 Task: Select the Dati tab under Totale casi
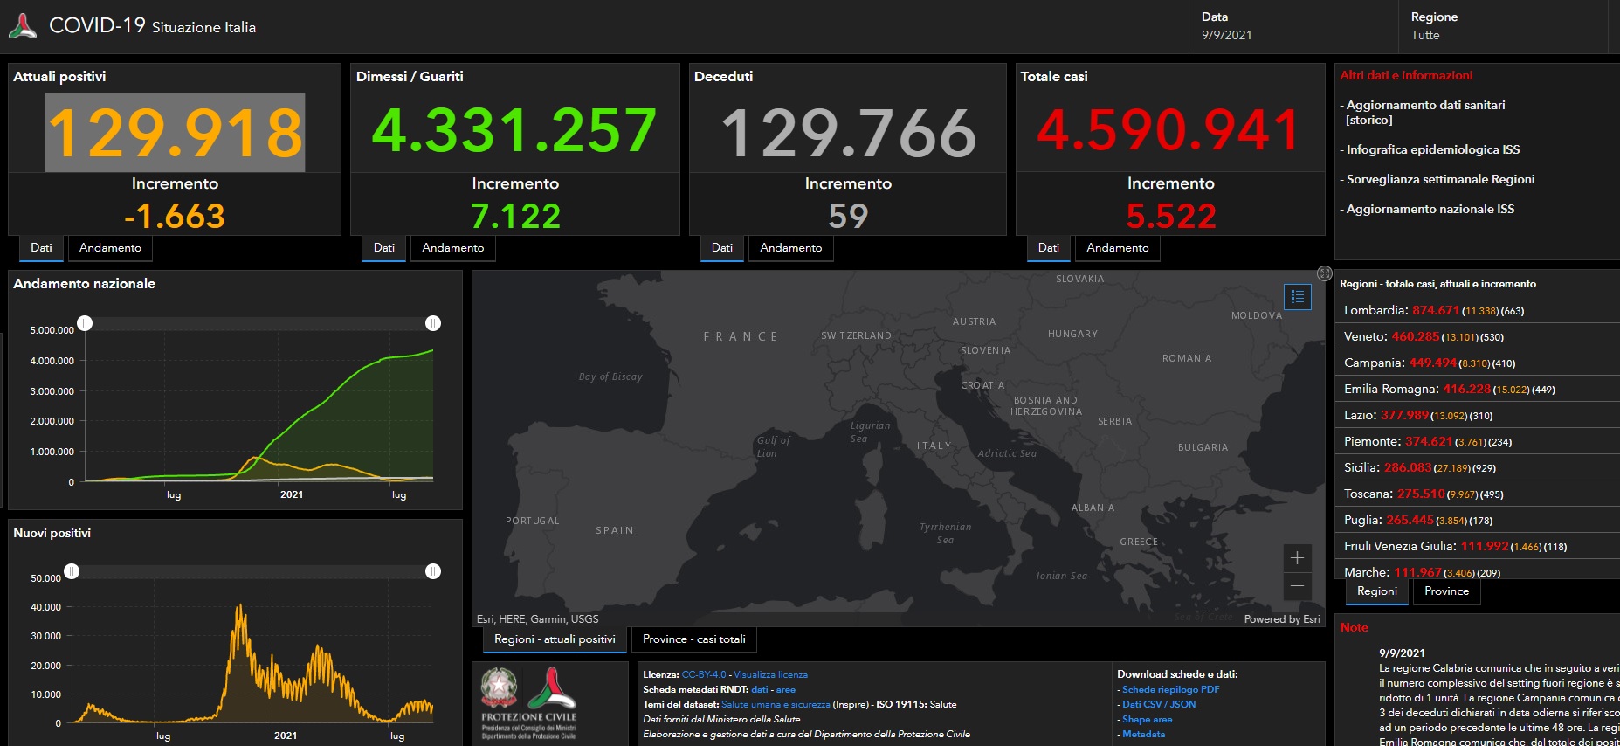[1048, 248]
